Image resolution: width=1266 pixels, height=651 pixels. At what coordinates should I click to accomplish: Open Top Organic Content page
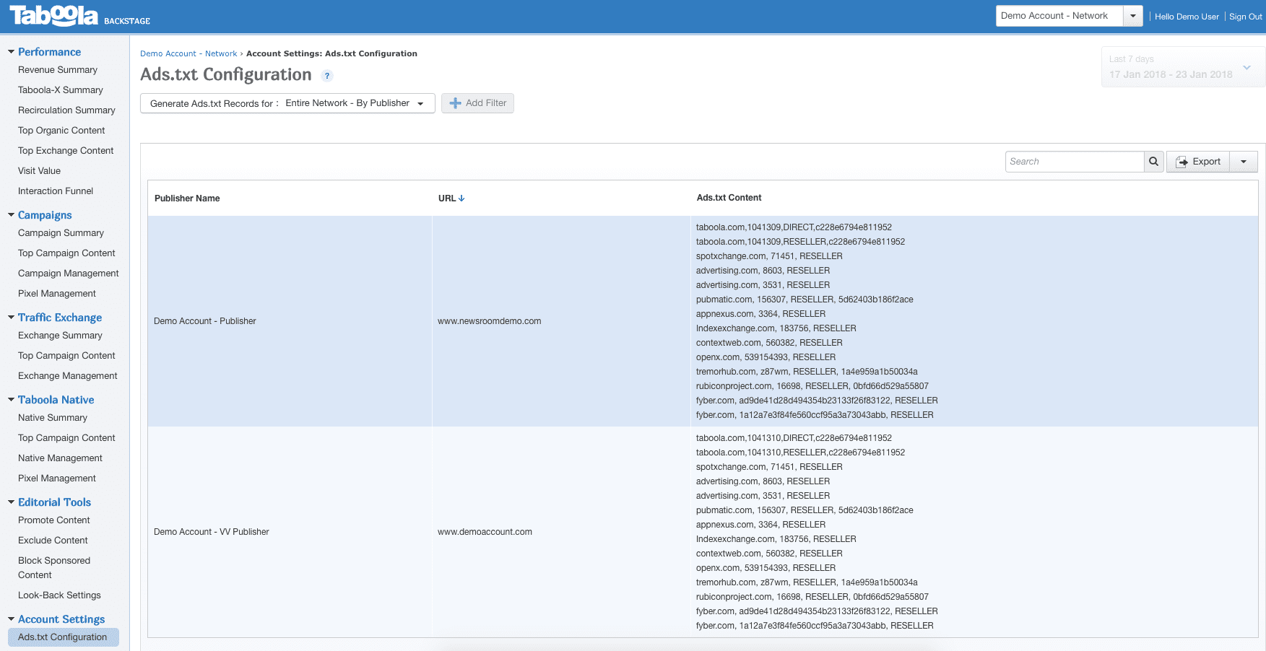point(61,131)
